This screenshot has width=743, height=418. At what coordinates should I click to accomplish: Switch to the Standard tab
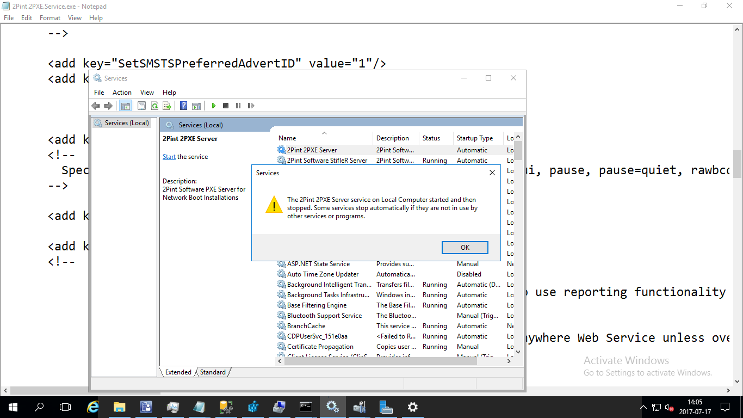(x=213, y=372)
